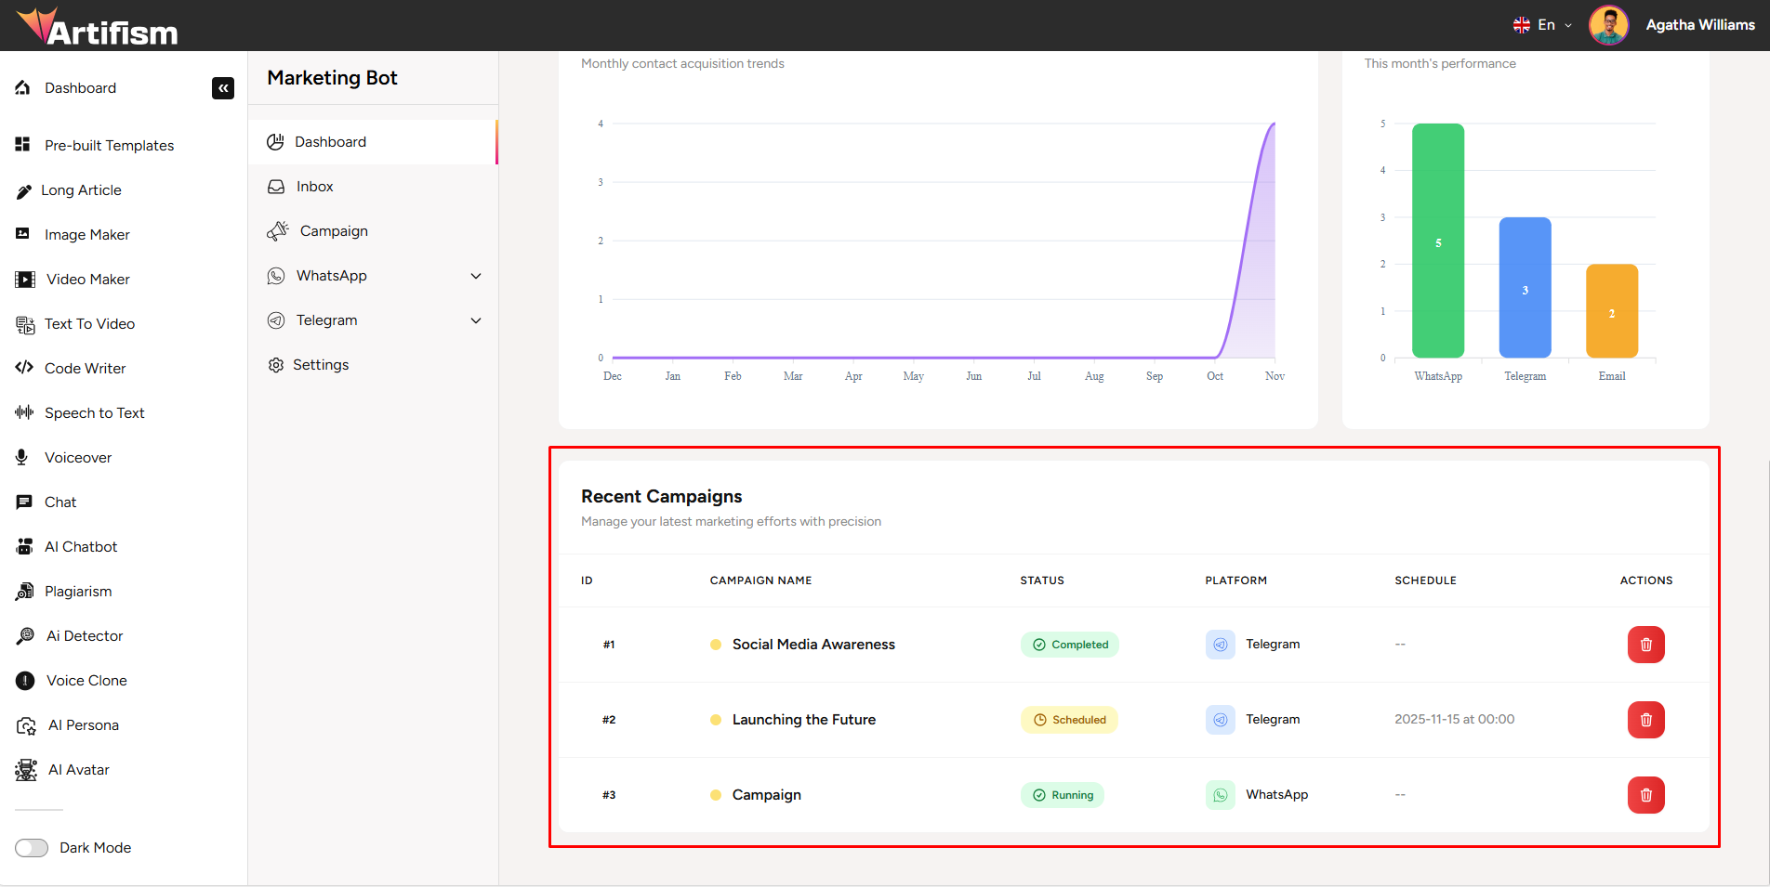Click the WhatsApp platform icon in row #3
This screenshot has width=1770, height=887.
pyautogui.click(x=1220, y=795)
